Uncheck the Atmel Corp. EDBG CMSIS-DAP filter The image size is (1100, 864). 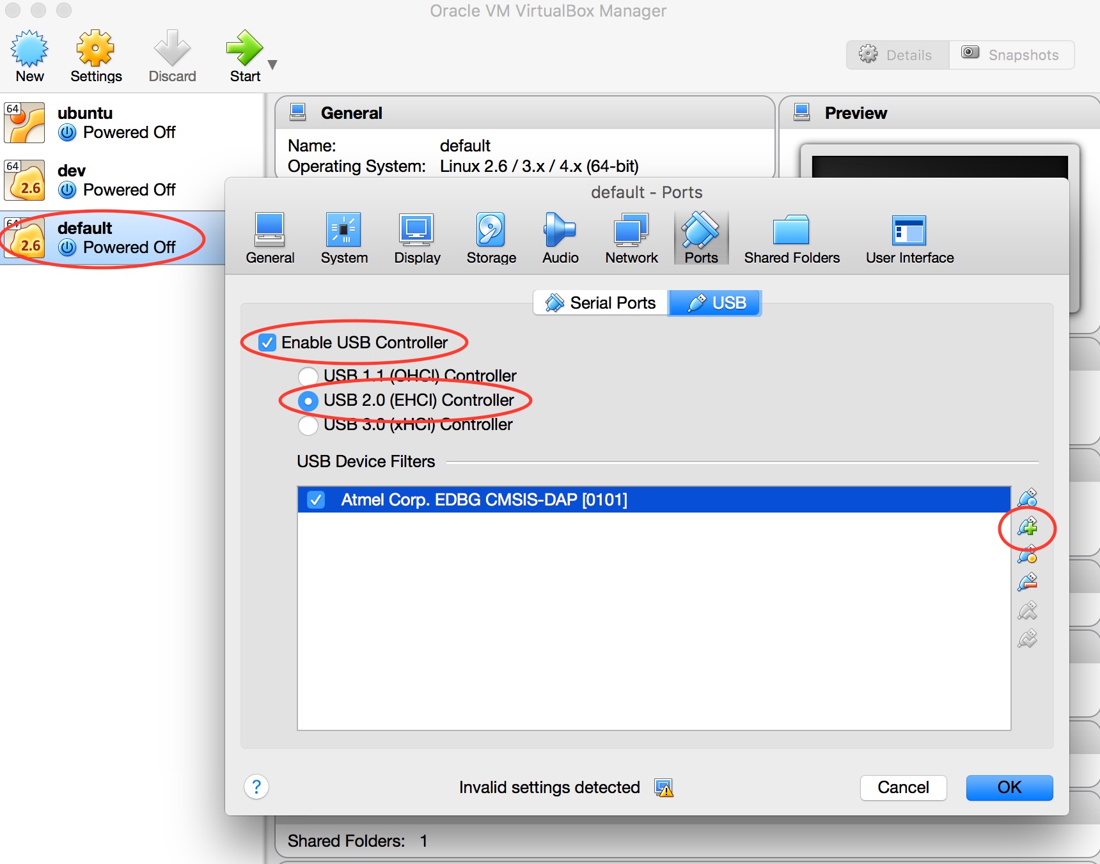click(316, 500)
